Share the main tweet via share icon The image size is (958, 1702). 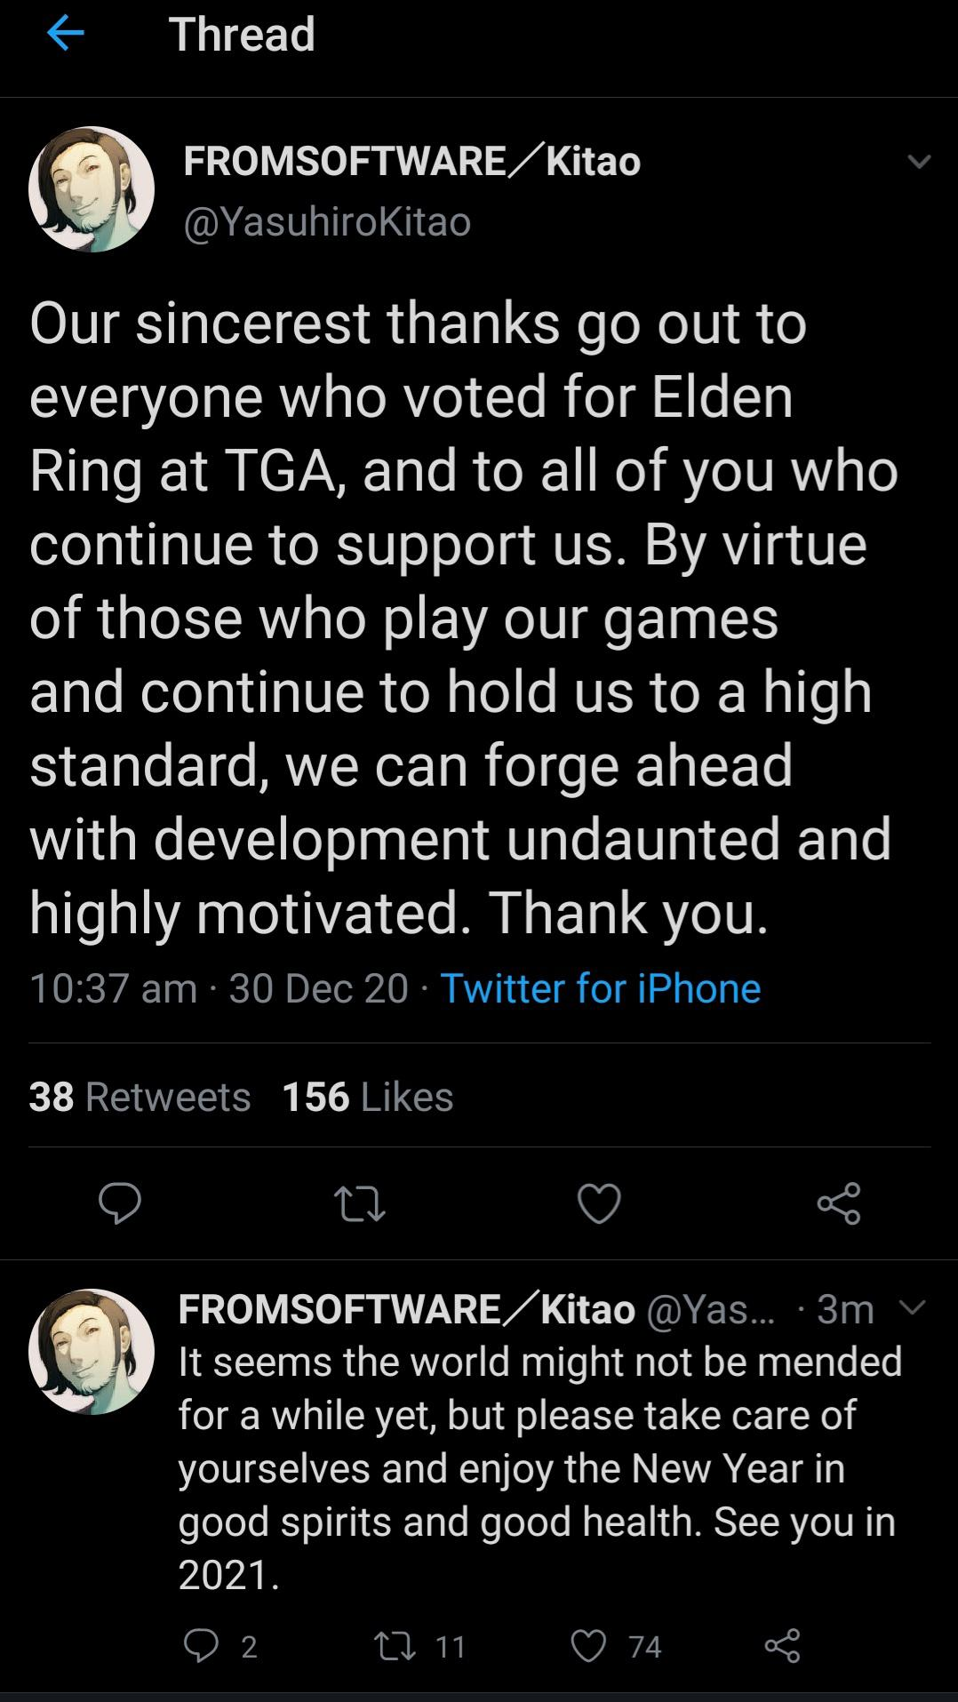(838, 1203)
